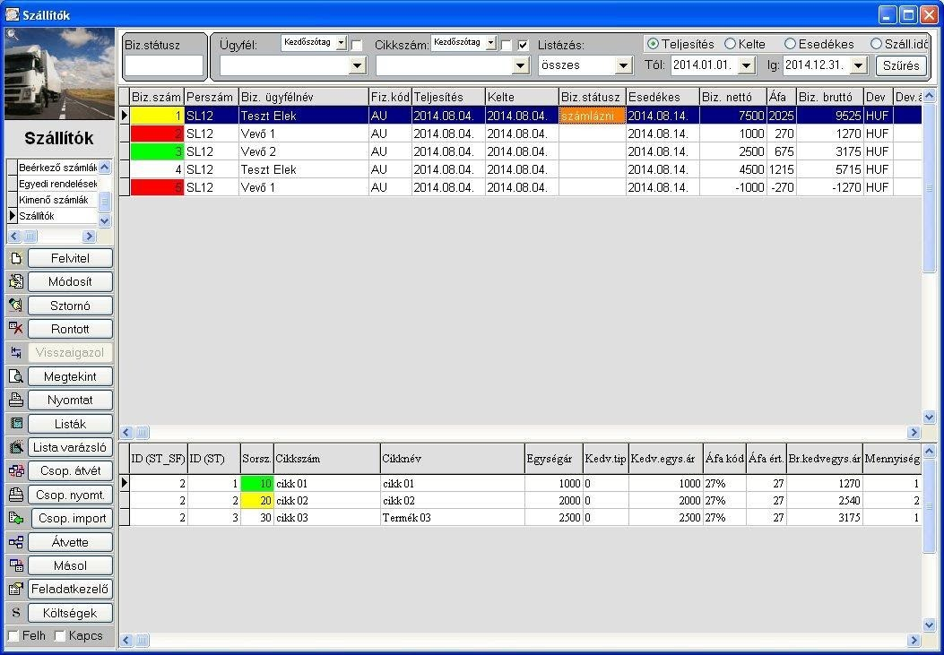Open the Listázás összes dropdown

[x=624, y=65]
